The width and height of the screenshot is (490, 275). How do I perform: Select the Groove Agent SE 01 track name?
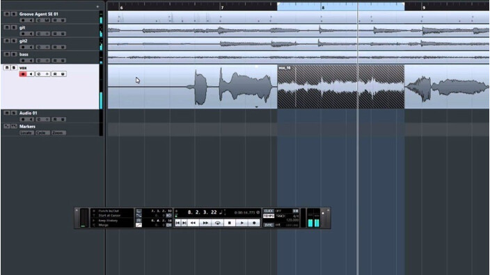click(38, 14)
